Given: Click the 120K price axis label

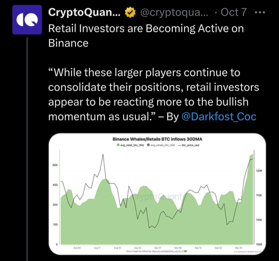Looking at the screenshot, I should coord(259,171).
